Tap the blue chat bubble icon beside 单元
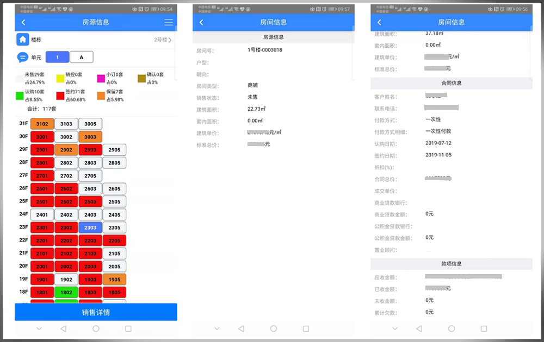544x342 pixels. tap(23, 57)
